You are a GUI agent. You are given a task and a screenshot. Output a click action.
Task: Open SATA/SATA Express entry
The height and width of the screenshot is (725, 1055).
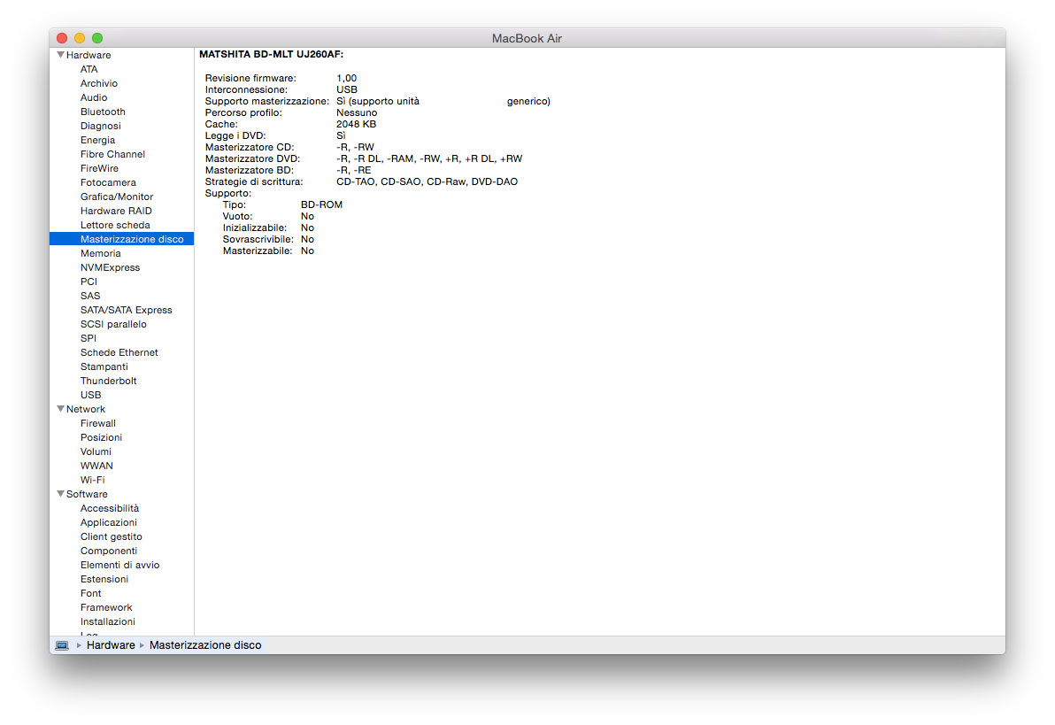(x=127, y=310)
